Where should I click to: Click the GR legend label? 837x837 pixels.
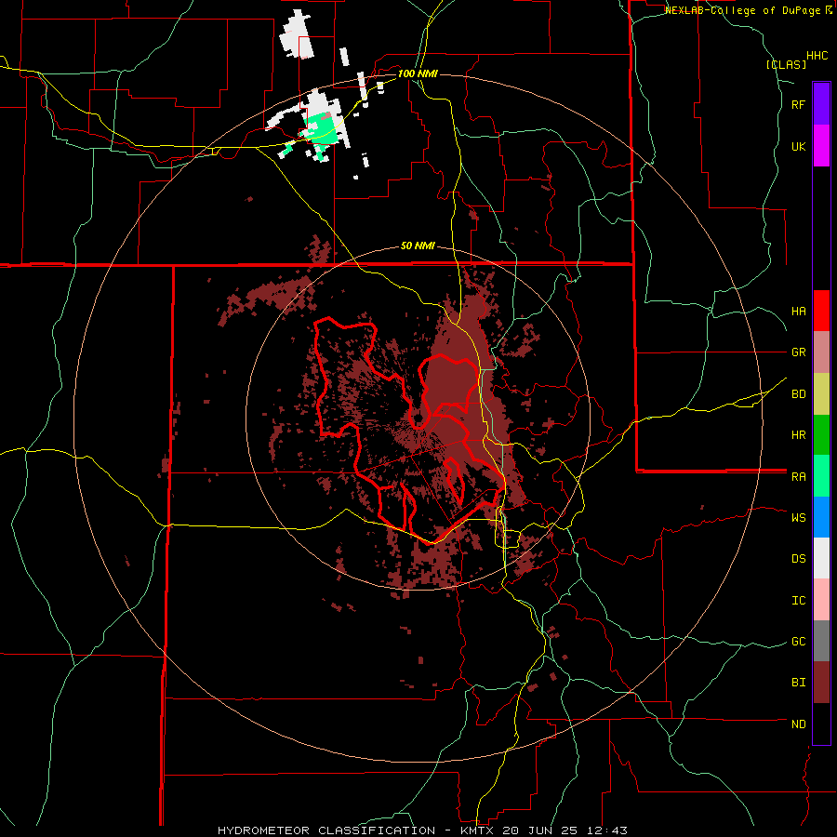[x=798, y=352]
